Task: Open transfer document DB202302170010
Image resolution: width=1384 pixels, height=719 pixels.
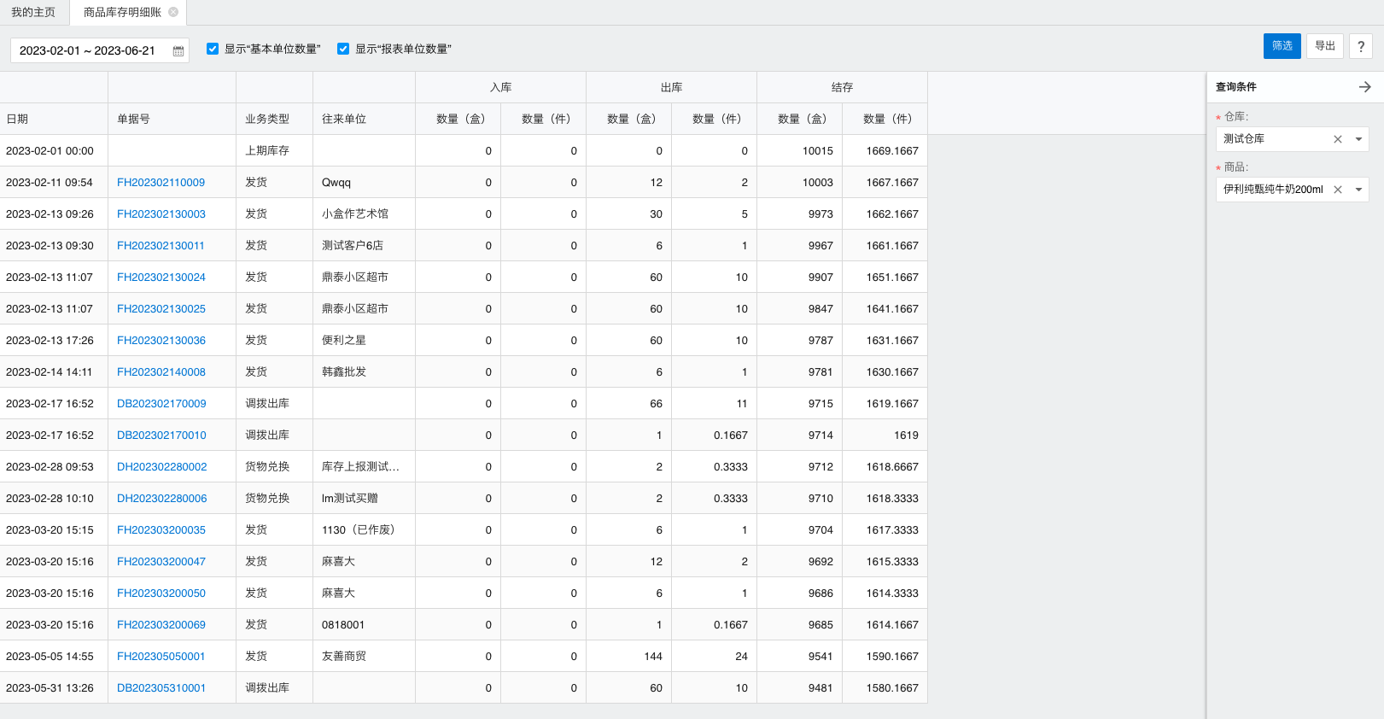Action: pos(161,435)
